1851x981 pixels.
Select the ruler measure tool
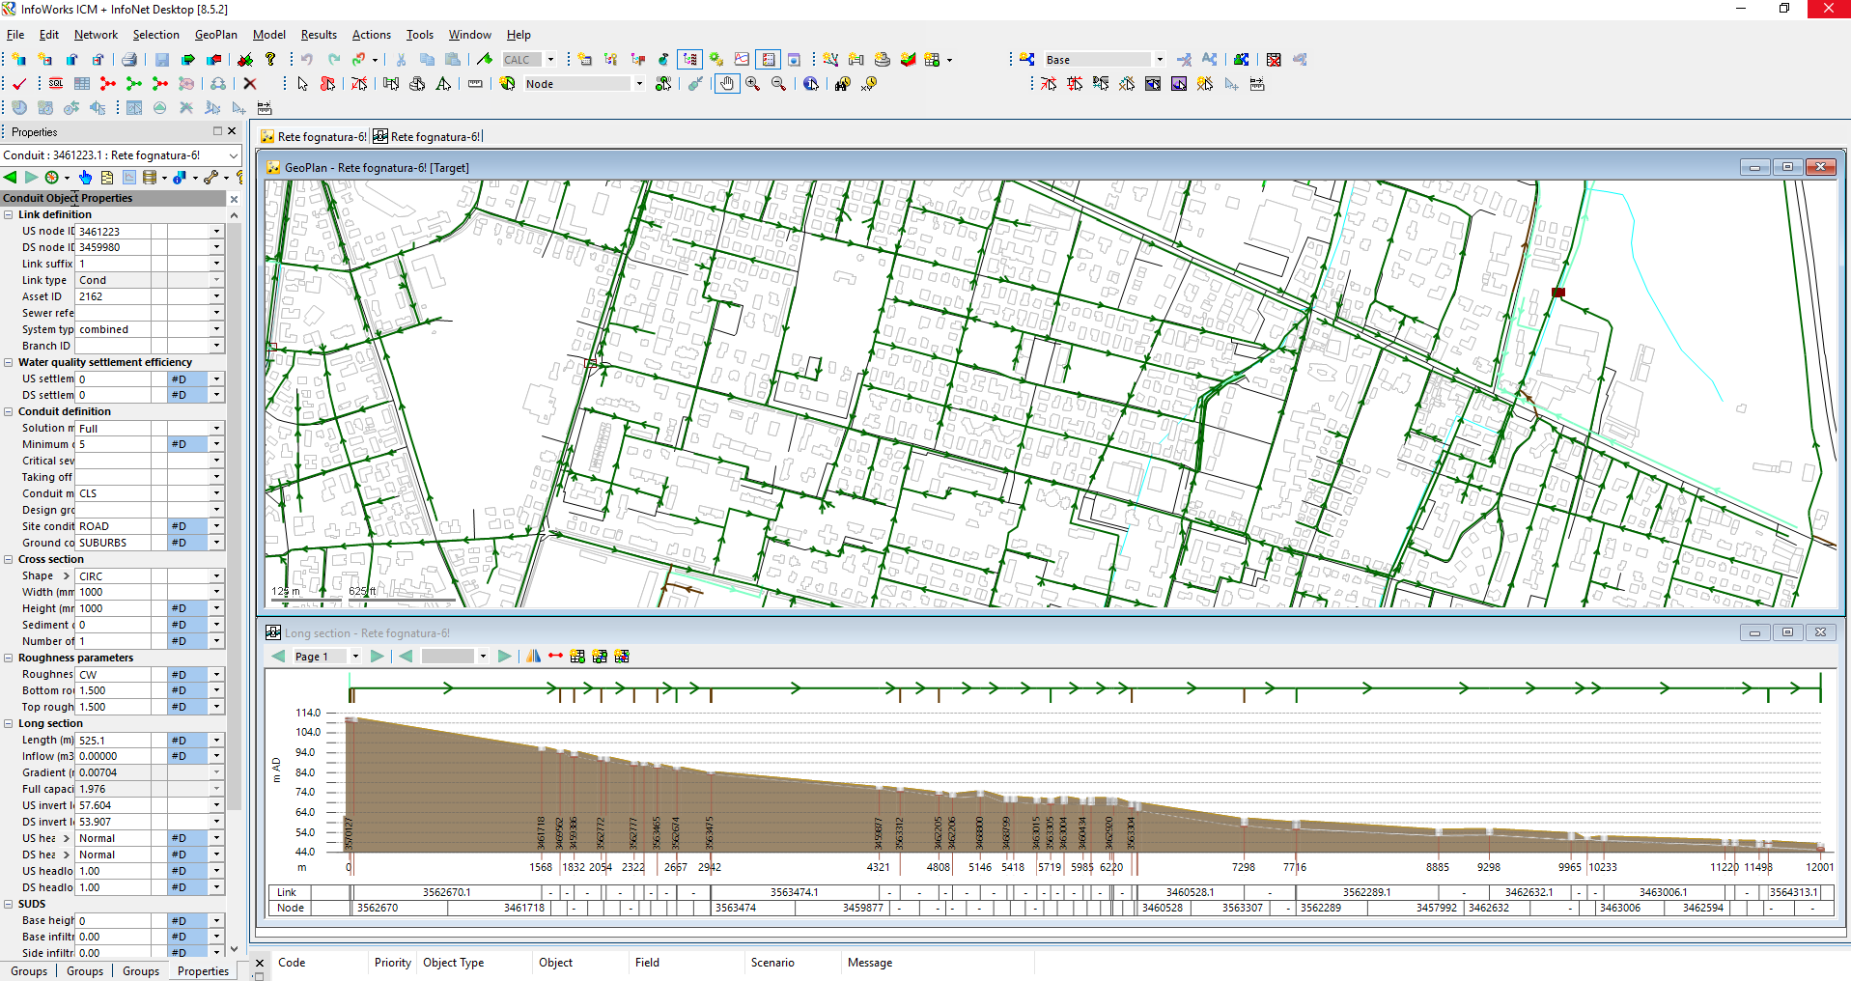(475, 84)
